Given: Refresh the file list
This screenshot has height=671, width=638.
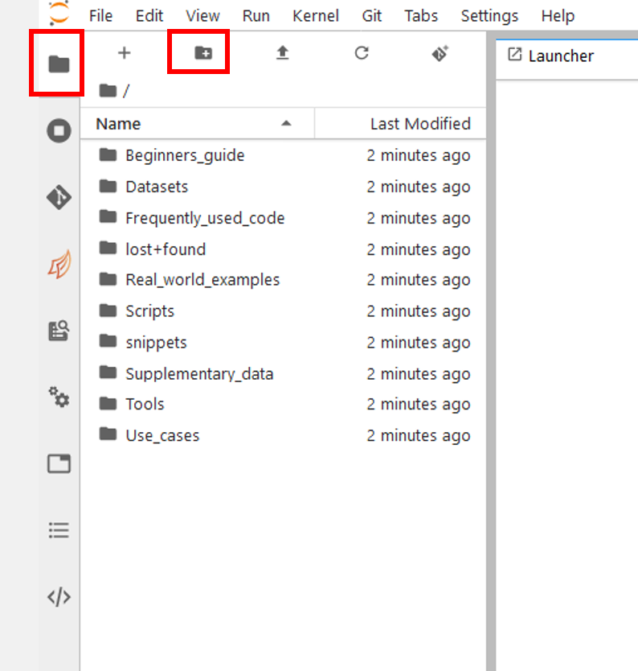Looking at the screenshot, I should coord(362,53).
